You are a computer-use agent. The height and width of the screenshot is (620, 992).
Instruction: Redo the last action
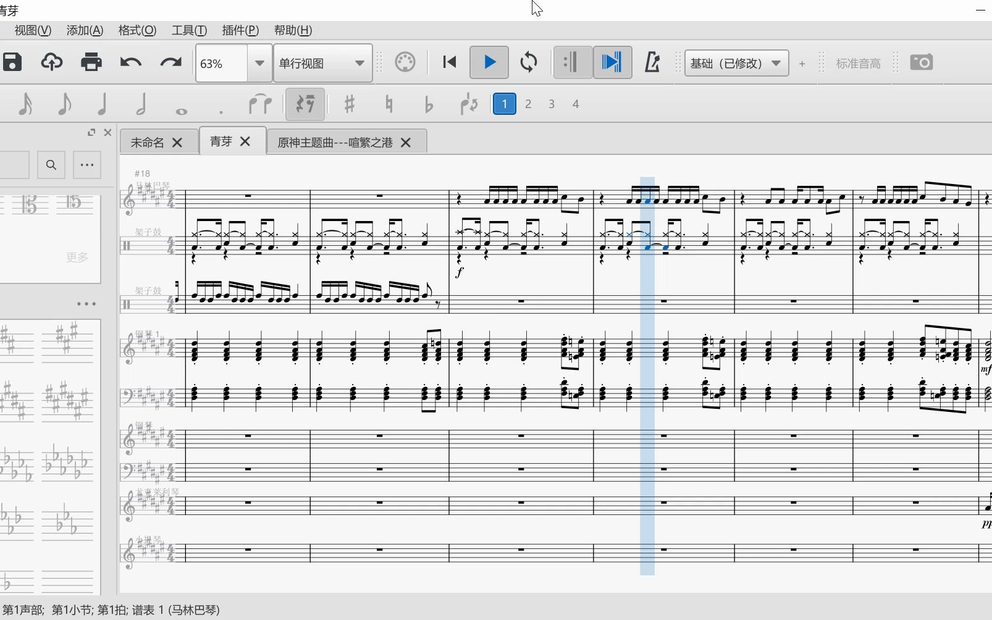click(x=170, y=62)
